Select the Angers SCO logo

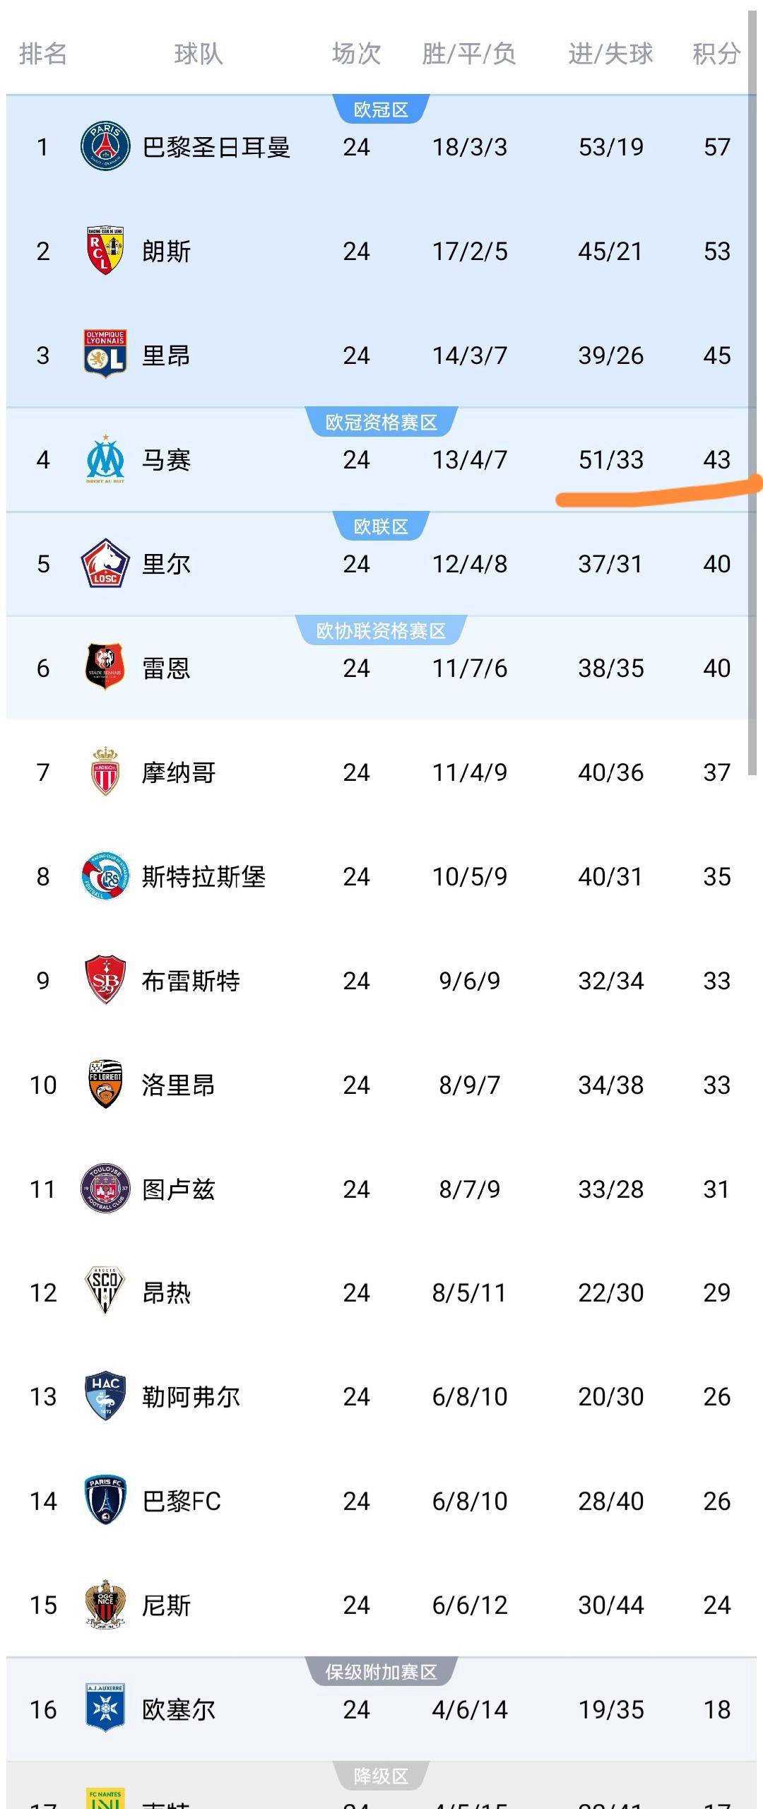tap(105, 1292)
